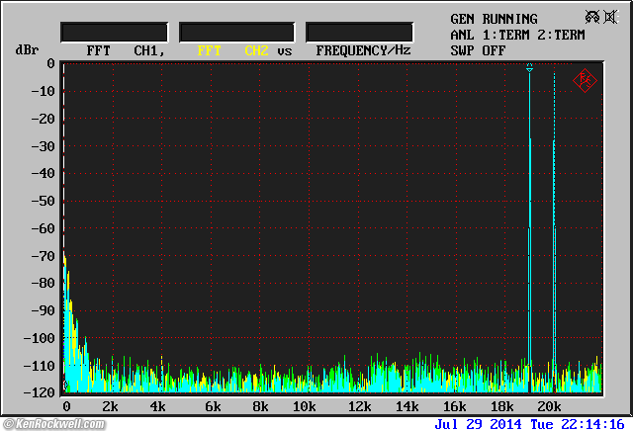Click the Jul 29 2014 date and time stamp
This screenshot has width=633, height=431.
pyautogui.click(x=529, y=424)
